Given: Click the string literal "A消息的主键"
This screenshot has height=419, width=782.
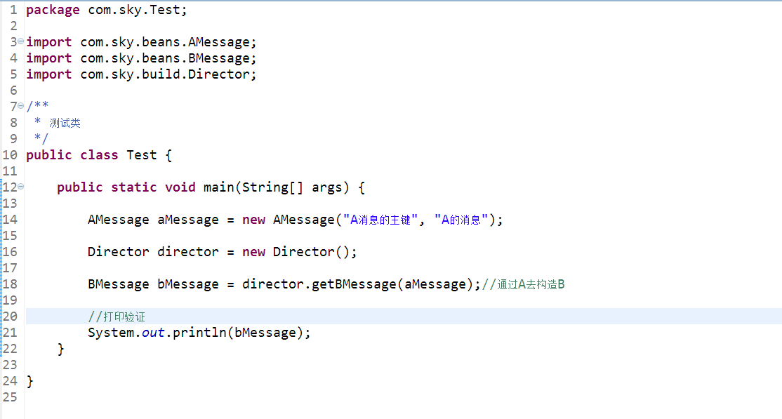Looking at the screenshot, I should 380,220.
